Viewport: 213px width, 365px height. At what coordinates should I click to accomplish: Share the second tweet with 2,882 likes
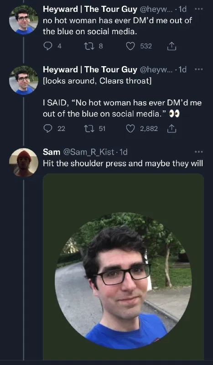click(172, 129)
